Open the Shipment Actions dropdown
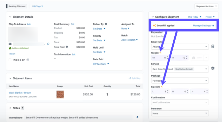 click(x=207, y=6)
